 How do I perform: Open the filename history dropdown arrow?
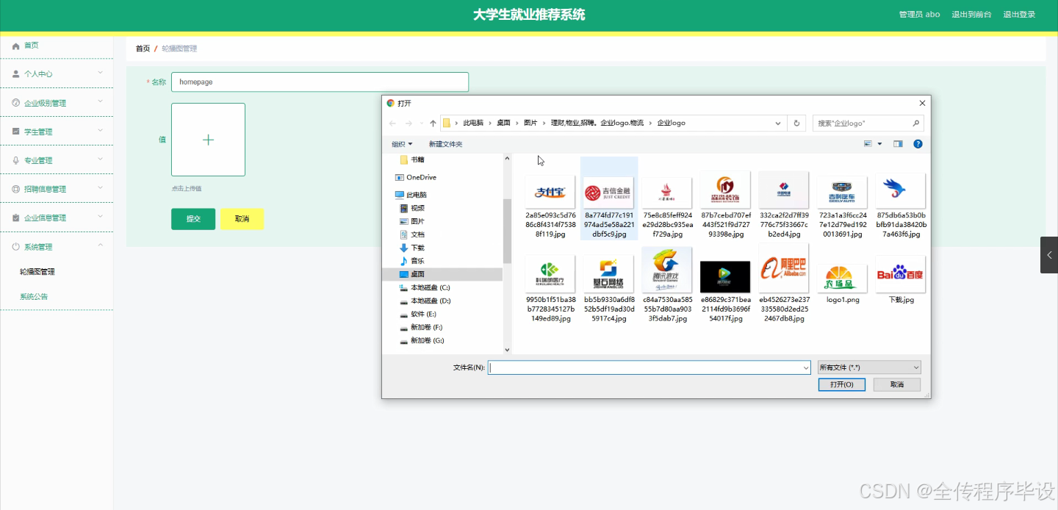(x=806, y=367)
